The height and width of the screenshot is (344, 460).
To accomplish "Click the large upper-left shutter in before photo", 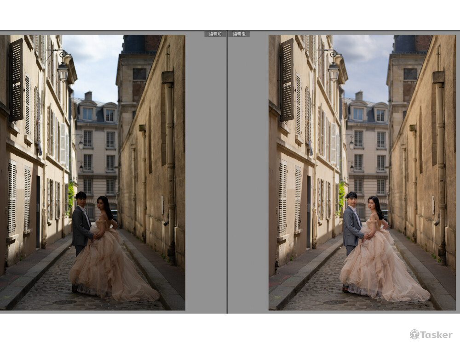I will coord(16,80).
